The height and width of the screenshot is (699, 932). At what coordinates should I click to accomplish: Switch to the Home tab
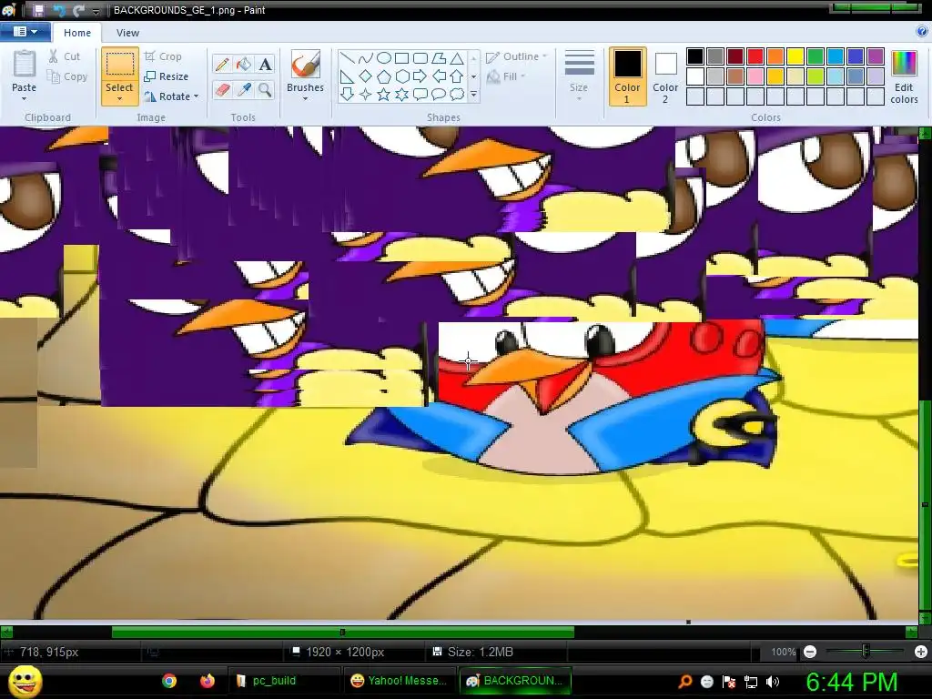77,33
